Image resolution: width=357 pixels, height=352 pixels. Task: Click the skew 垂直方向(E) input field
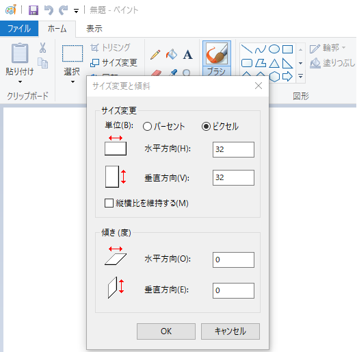click(x=233, y=290)
